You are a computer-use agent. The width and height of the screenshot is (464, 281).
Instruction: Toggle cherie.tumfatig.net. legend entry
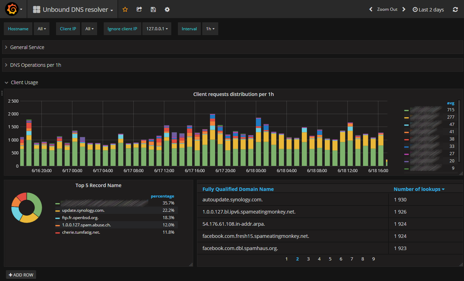pos(81,232)
